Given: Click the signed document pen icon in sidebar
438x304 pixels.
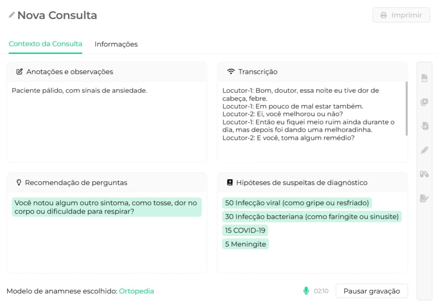Looking at the screenshot, I should pos(424,198).
